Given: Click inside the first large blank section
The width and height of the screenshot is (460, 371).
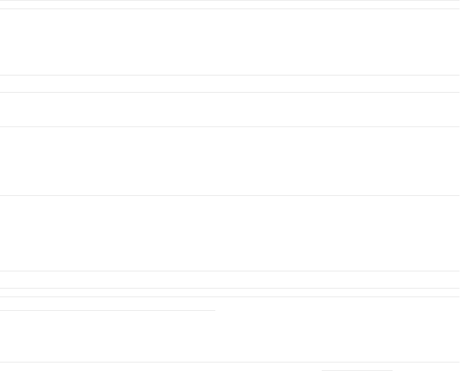Looking at the screenshot, I should click(x=229, y=42).
